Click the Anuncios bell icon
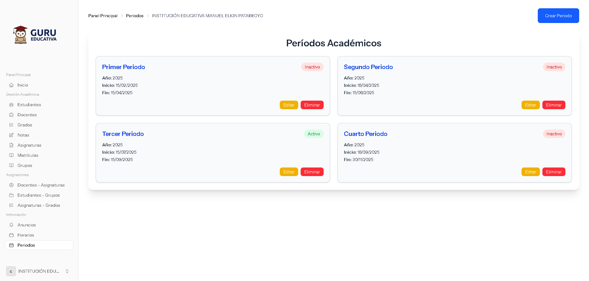This screenshot has width=589, height=281. click(x=11, y=225)
